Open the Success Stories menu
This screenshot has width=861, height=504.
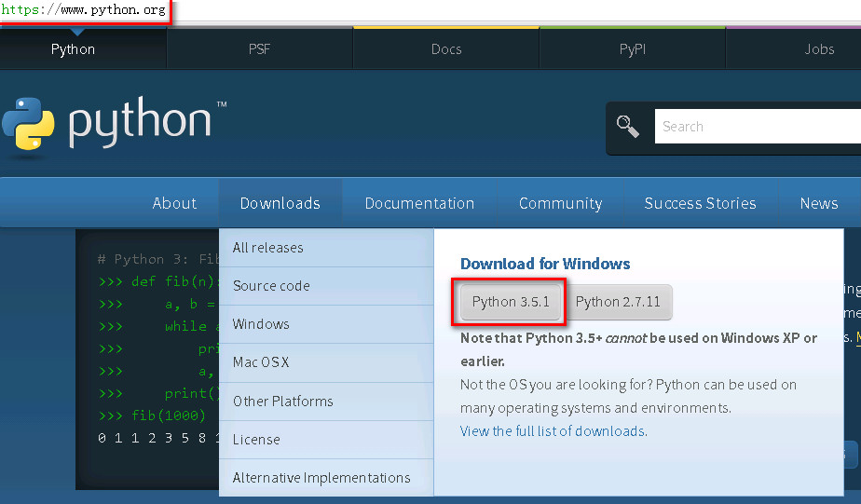tap(700, 203)
